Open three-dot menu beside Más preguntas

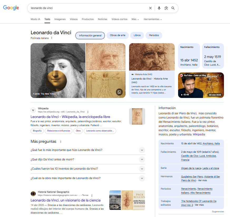coord(61,142)
